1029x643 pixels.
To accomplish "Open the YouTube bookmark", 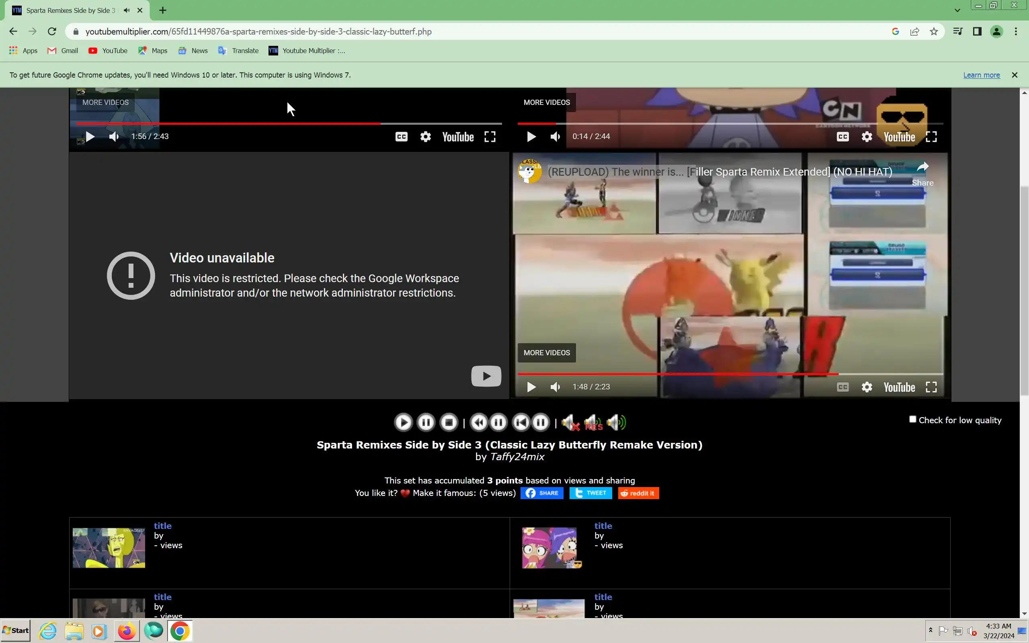I will [x=108, y=51].
